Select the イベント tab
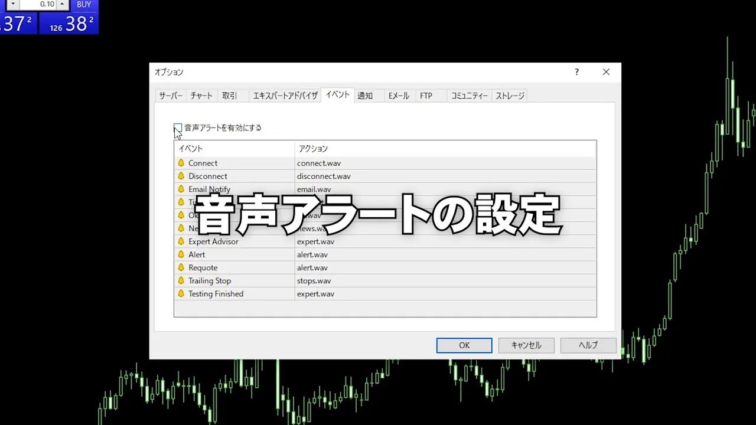The width and height of the screenshot is (756, 425). click(338, 94)
